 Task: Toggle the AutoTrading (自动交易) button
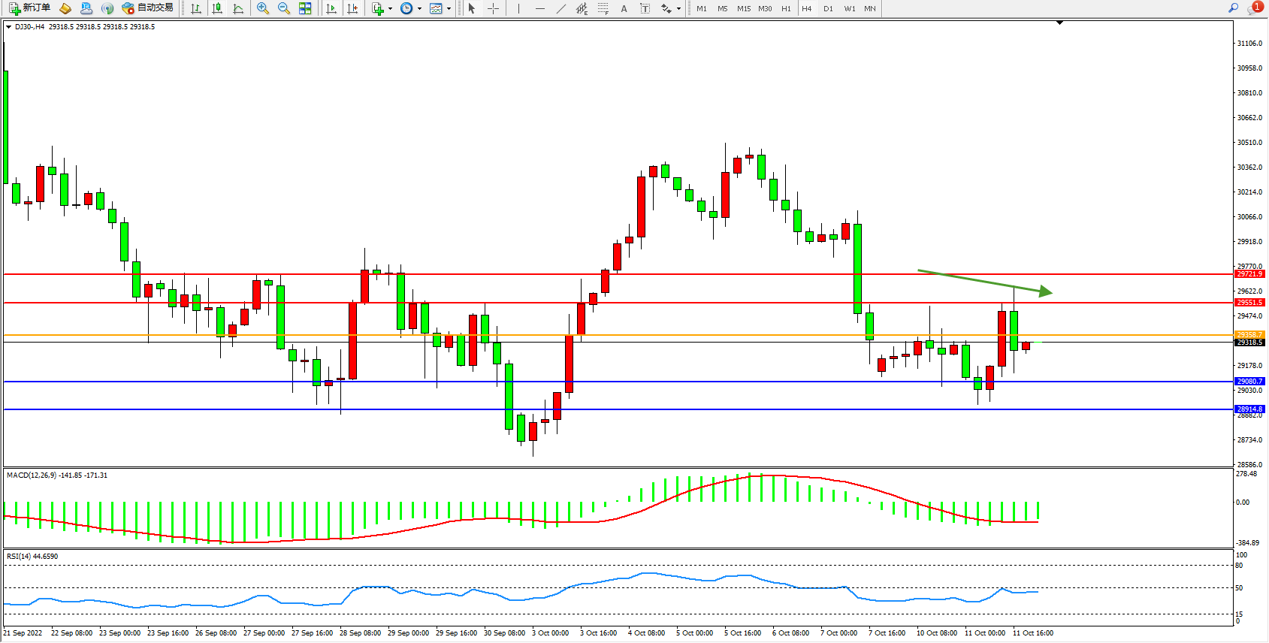[x=148, y=8]
